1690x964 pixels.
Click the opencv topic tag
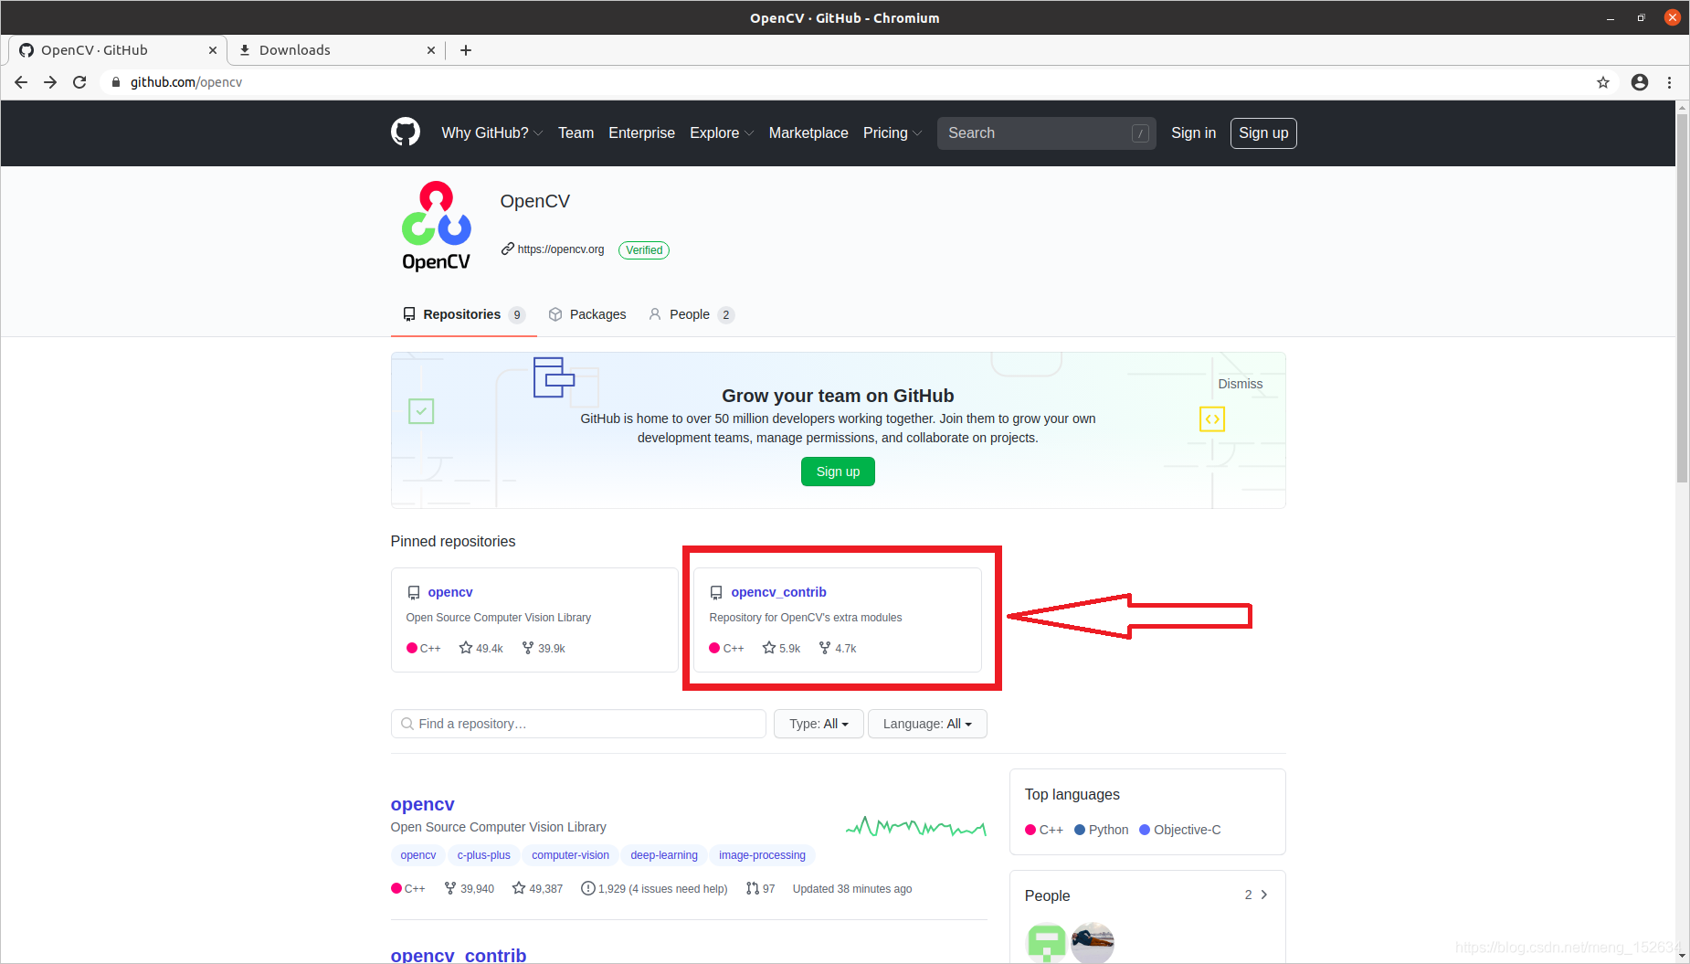coord(417,855)
